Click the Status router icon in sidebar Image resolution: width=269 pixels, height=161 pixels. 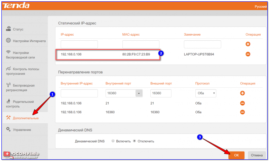8,29
